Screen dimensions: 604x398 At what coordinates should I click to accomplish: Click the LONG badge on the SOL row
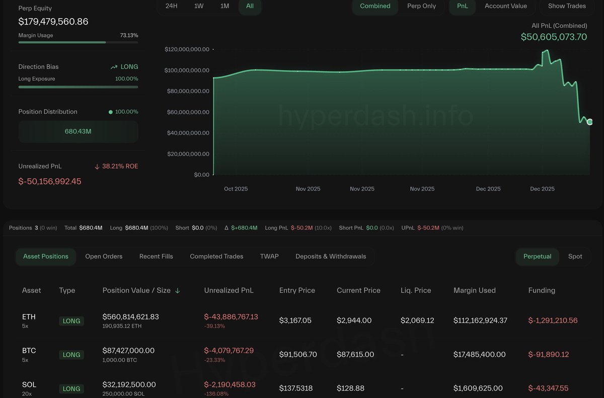coord(71,388)
